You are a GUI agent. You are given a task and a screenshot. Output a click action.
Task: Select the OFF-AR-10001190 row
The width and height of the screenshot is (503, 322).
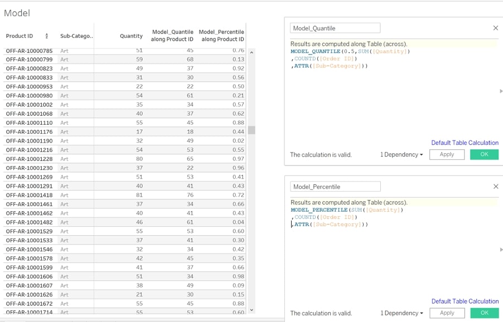[x=124, y=140]
